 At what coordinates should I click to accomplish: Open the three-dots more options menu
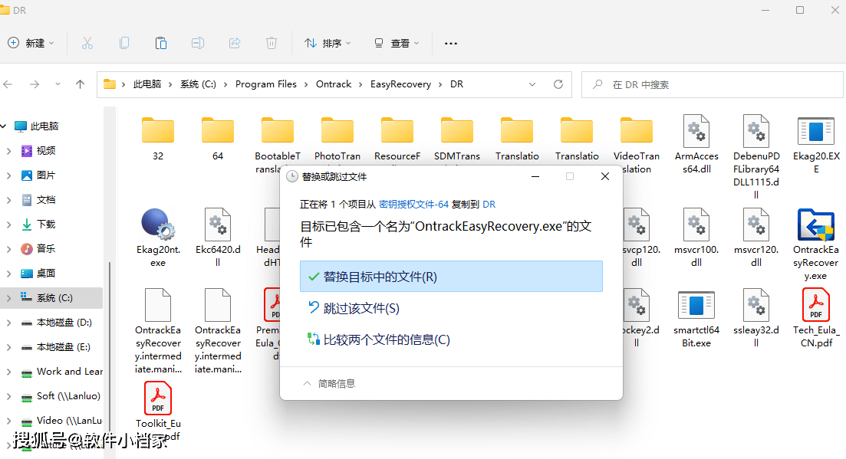point(450,43)
